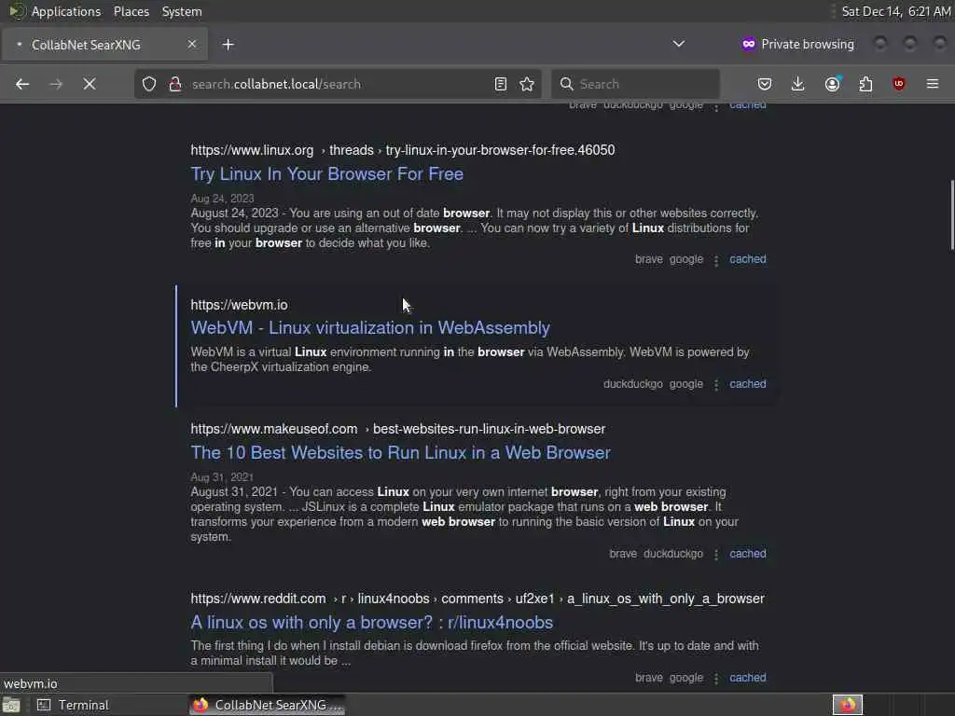
Task: Click the Aug 24, 2023 date text
Action: tap(222, 199)
